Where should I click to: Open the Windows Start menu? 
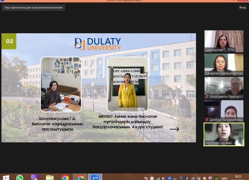point(6,177)
